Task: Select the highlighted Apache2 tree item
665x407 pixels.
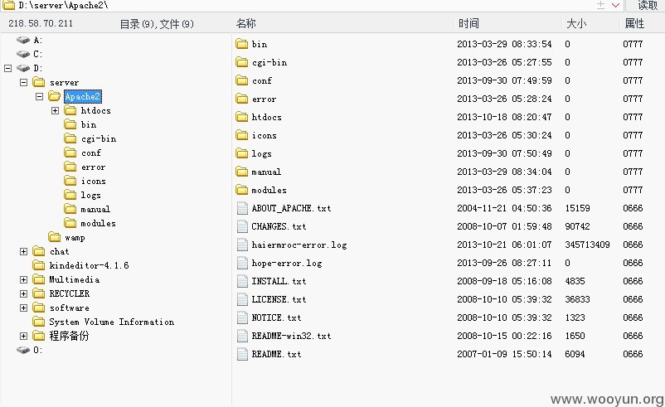Action: 83,96
